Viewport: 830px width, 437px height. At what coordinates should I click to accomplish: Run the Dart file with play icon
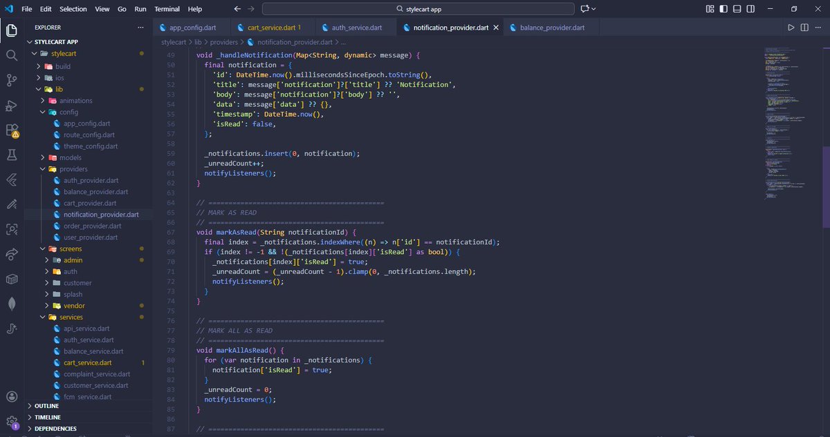pos(791,28)
